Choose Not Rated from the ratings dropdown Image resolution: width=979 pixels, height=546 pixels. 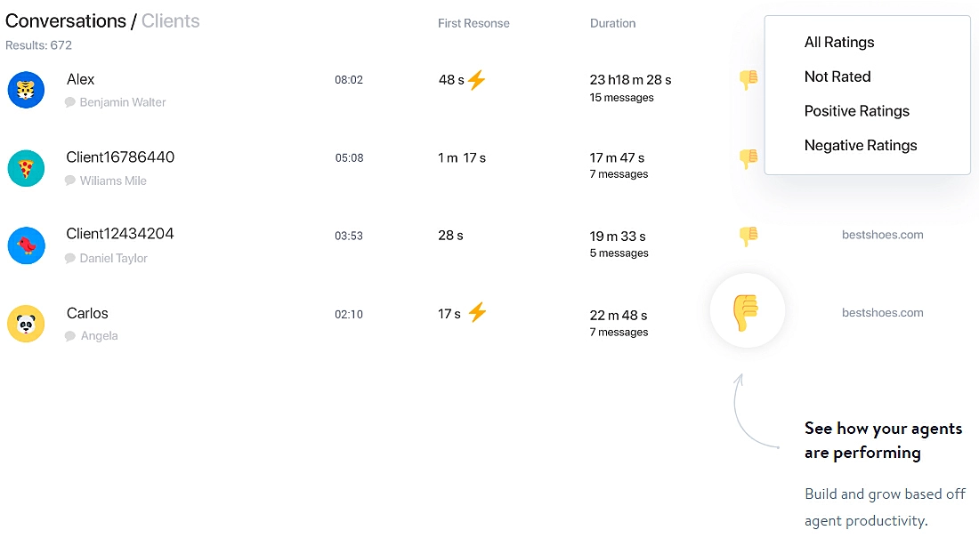pos(837,76)
